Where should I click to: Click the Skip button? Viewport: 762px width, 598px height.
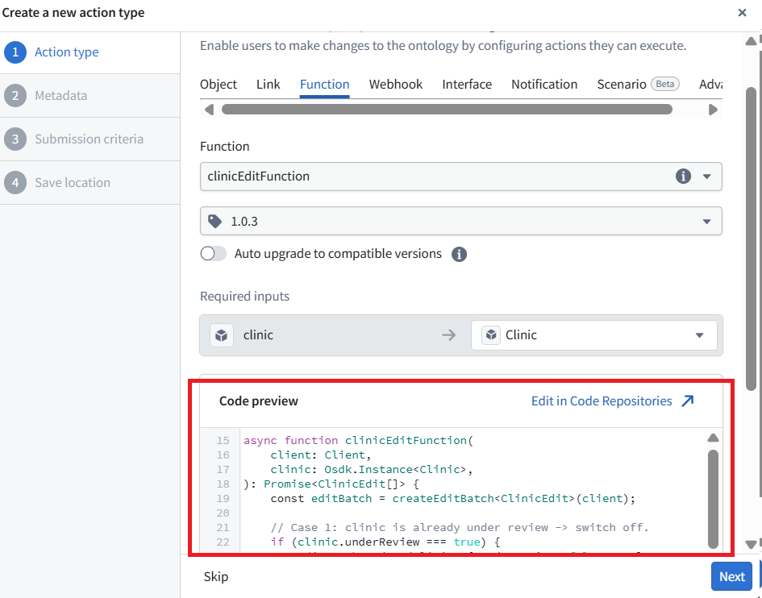[216, 576]
